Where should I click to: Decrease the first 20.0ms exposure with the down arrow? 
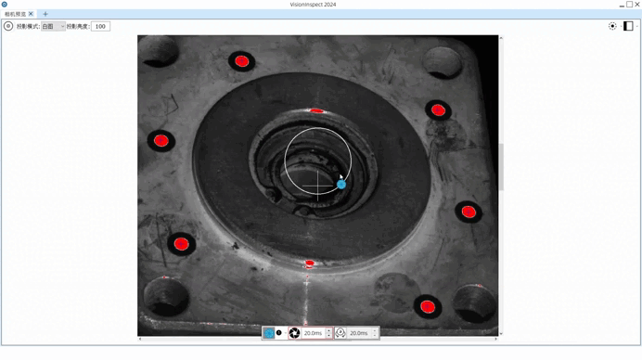328,336
